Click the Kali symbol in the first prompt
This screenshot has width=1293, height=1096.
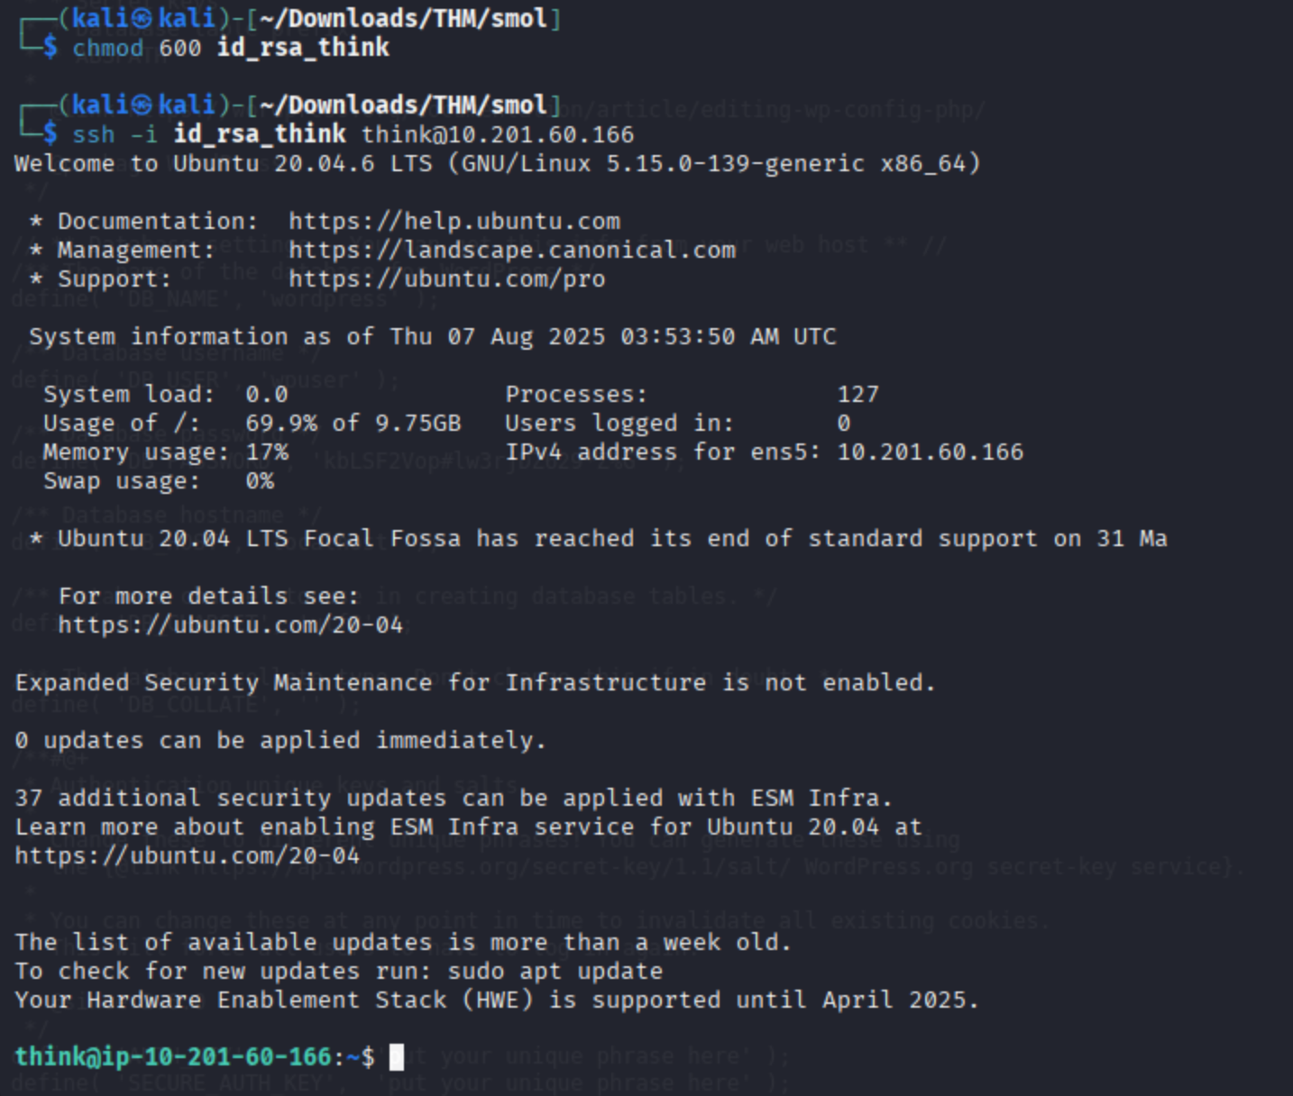point(141,18)
